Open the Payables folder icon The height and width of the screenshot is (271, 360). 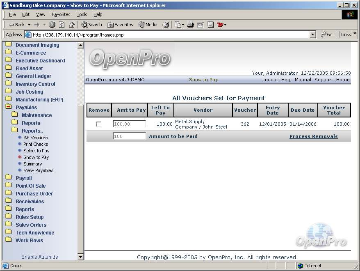[x=8, y=107]
